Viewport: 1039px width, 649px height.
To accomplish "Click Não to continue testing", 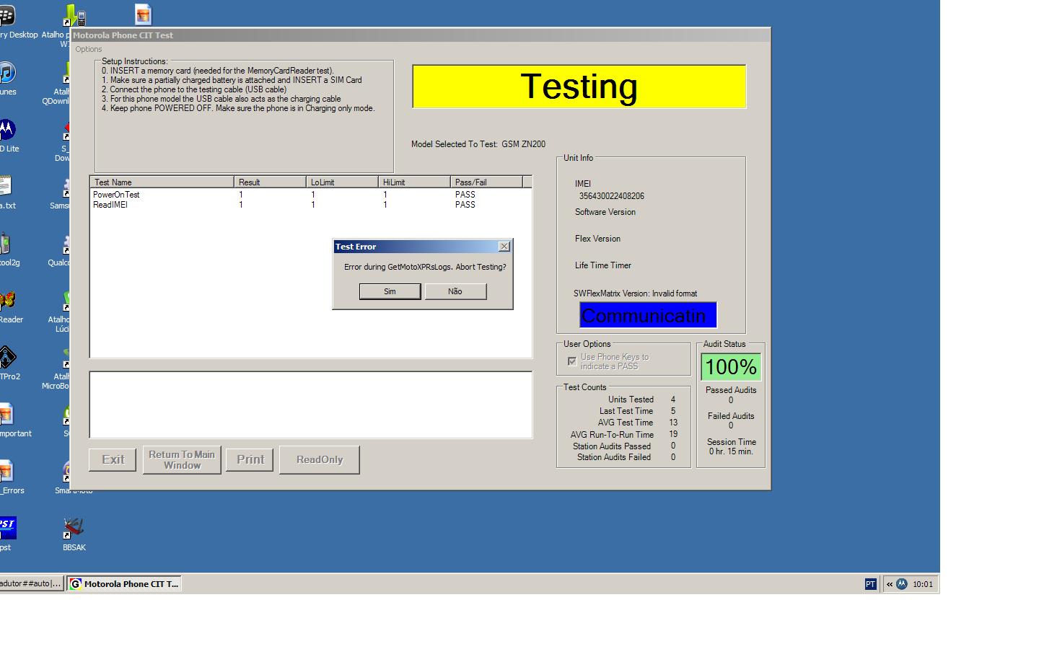I will 455,291.
